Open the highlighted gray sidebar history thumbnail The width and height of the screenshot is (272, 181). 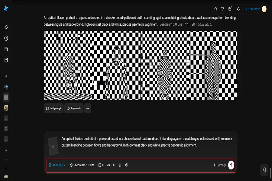click(x=6, y=97)
